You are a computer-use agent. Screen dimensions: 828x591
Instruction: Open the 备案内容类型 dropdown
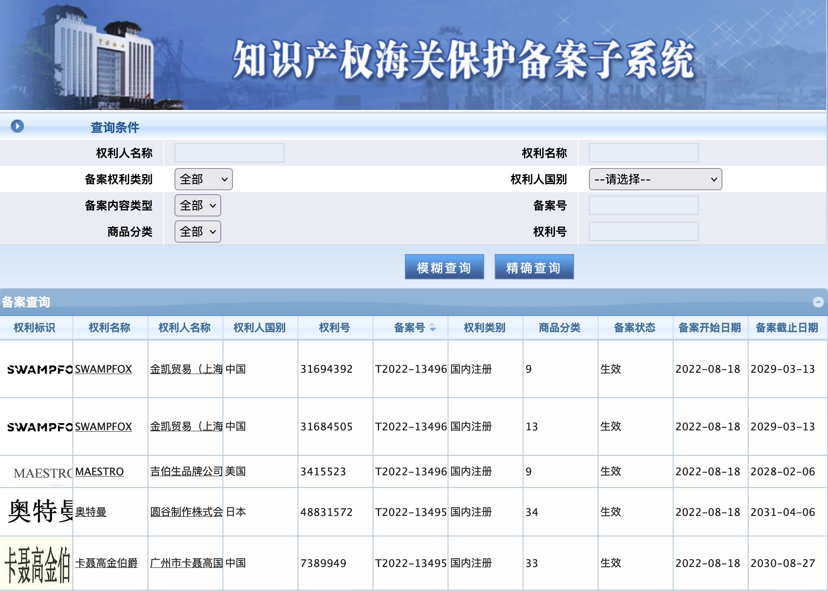[x=197, y=205]
